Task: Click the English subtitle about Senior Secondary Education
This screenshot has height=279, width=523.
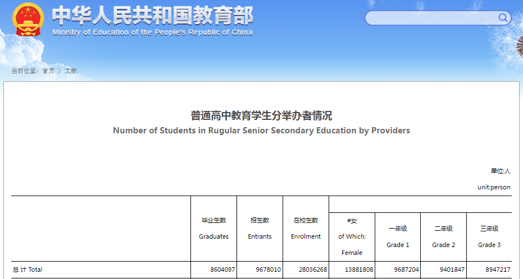Action: pos(261,131)
